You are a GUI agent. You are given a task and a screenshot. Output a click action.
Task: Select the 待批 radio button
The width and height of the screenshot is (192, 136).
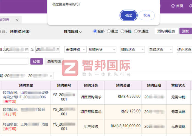[122, 31]
